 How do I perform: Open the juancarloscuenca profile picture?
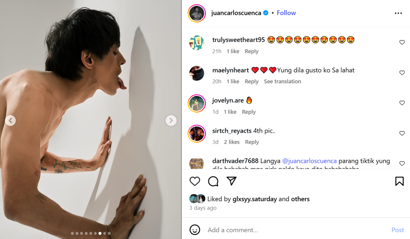[197, 13]
